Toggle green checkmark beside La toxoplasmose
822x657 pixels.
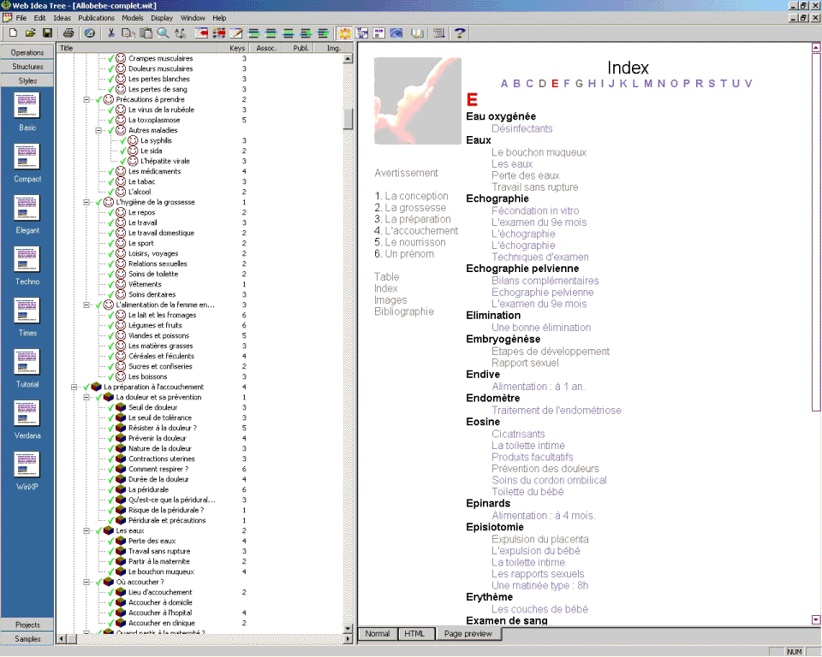111,121
